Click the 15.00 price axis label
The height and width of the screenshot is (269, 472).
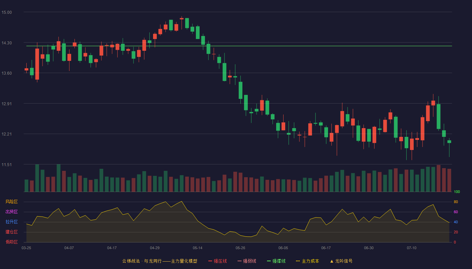7,12
